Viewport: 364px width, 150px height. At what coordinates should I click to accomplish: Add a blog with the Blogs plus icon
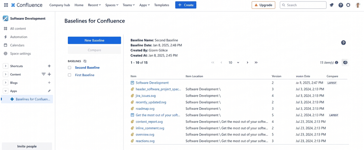pos(49,83)
